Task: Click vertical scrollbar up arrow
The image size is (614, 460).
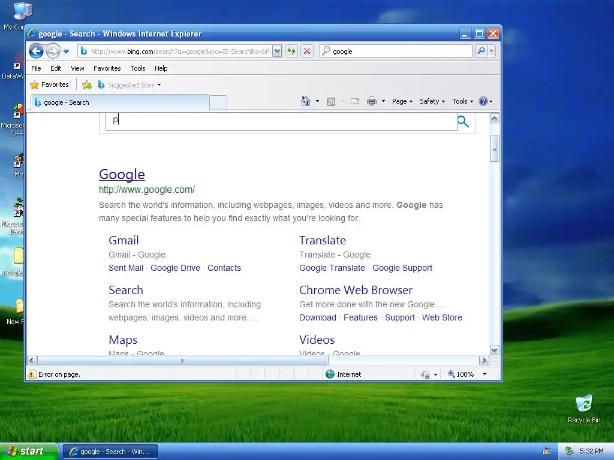Action: [x=495, y=119]
